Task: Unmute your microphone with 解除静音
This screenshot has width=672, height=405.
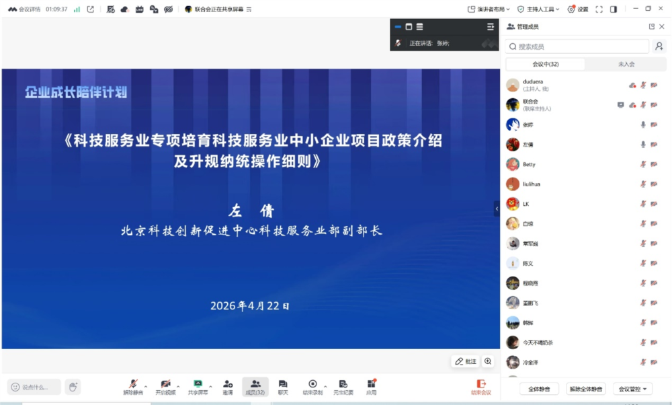Action: tap(133, 383)
